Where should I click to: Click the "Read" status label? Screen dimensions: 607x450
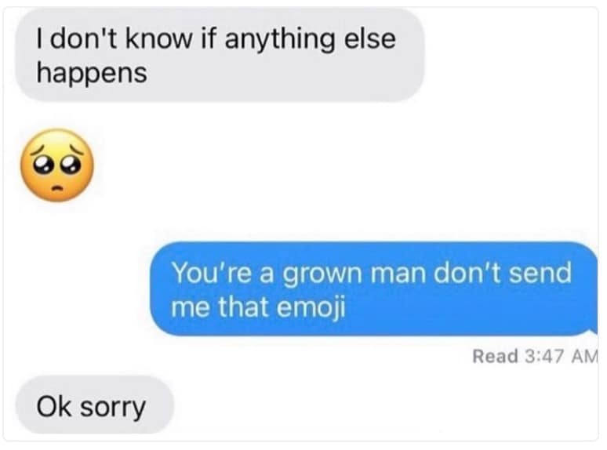(495, 356)
